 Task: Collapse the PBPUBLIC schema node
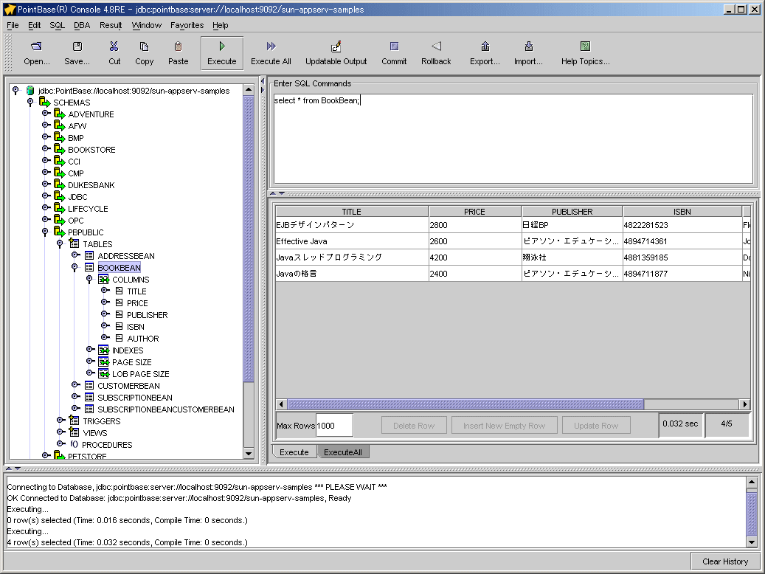pyautogui.click(x=45, y=232)
